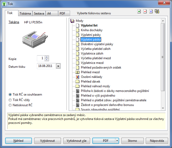Switch to the Tiskárna tab
Viewport: 172px width, 148px height.
point(25,13)
